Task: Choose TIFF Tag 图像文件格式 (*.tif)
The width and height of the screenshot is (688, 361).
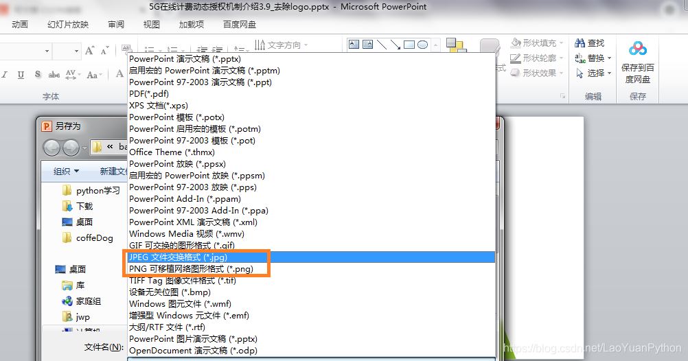Action: tap(311, 281)
